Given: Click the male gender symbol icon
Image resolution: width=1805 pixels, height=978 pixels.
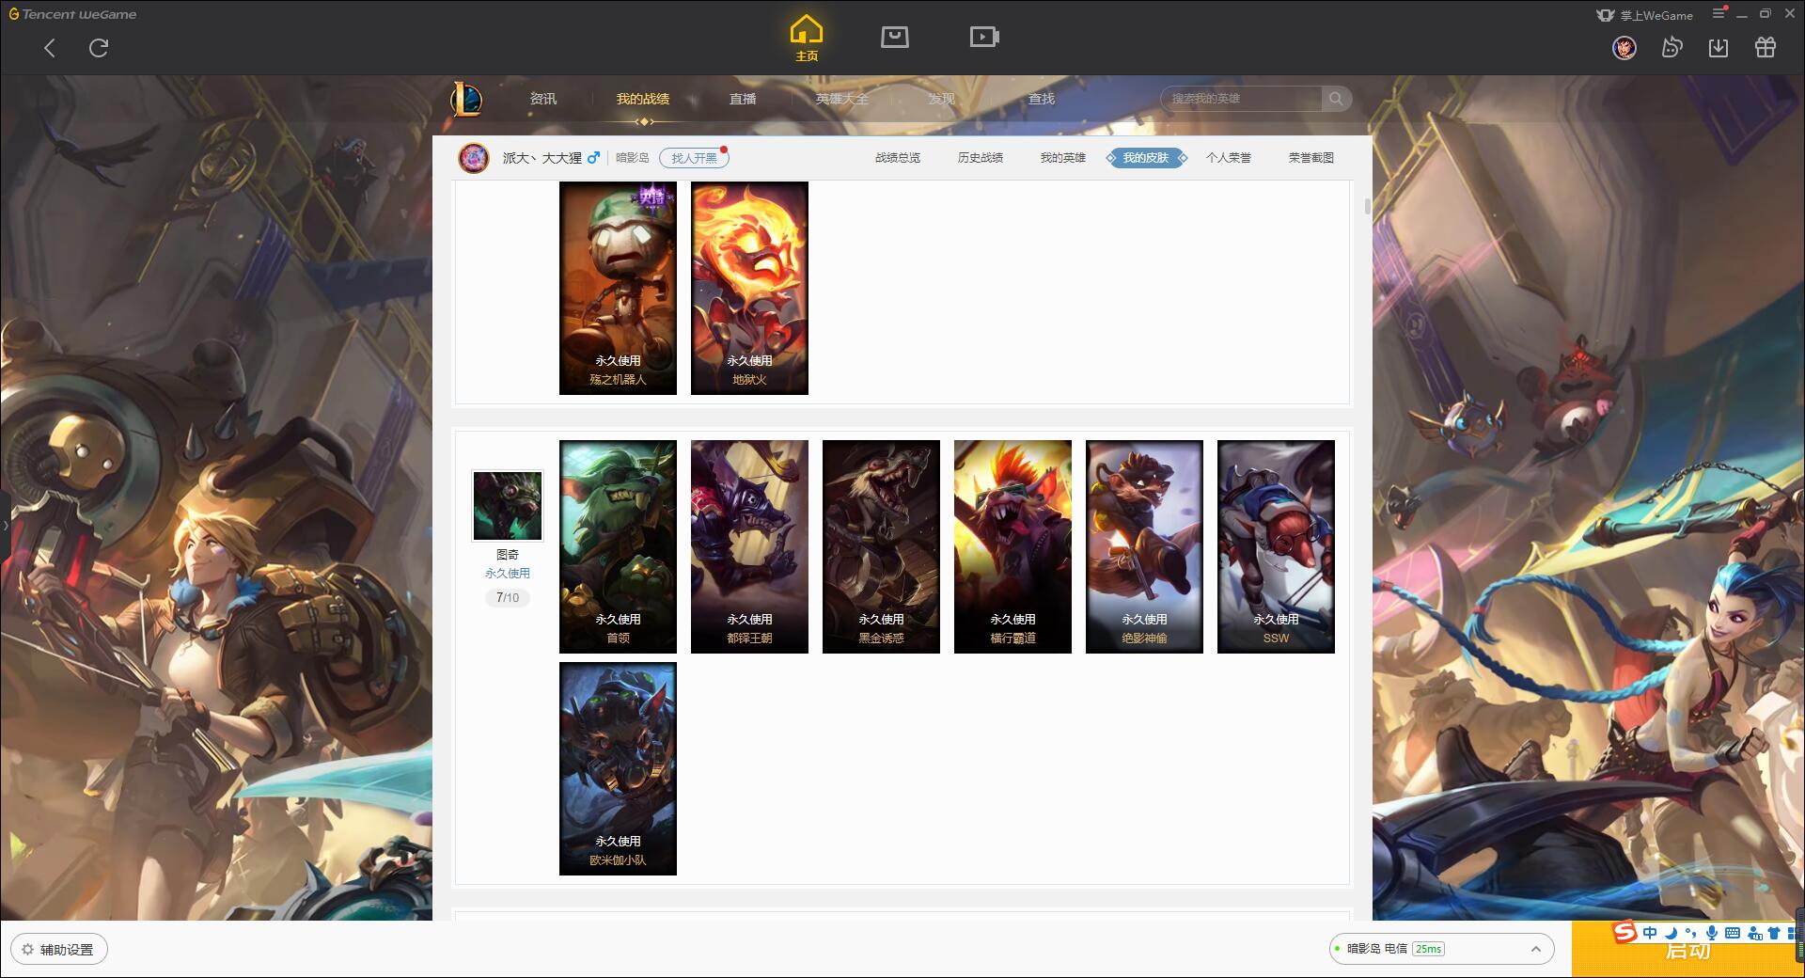Looking at the screenshot, I should tap(593, 158).
